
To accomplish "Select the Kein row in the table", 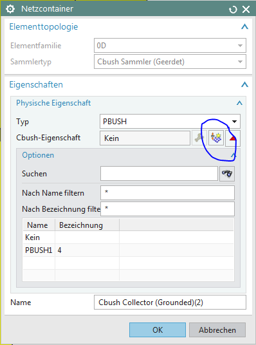I will 128,238.
